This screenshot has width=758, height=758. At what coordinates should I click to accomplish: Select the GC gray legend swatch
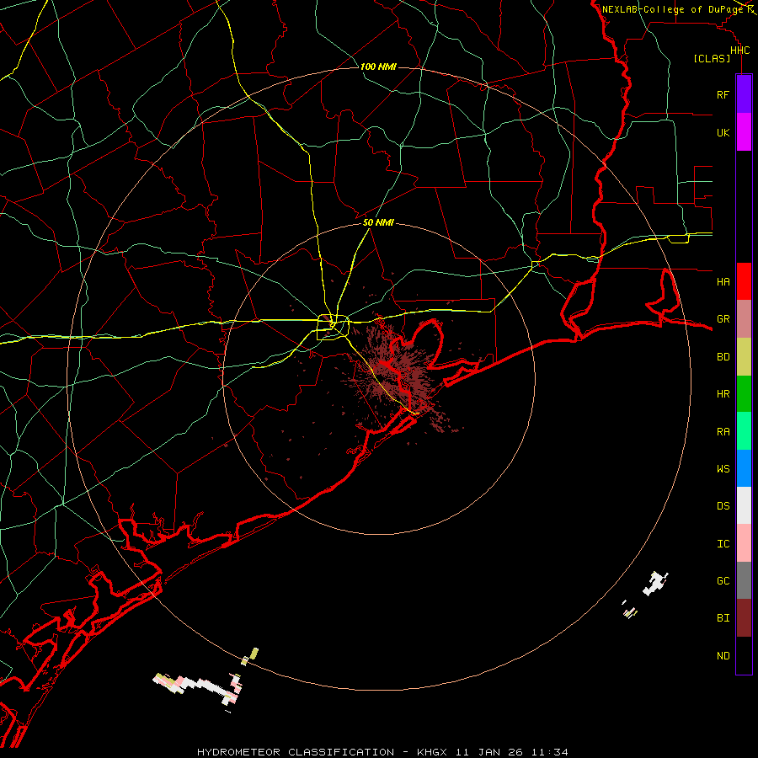pyautogui.click(x=744, y=580)
